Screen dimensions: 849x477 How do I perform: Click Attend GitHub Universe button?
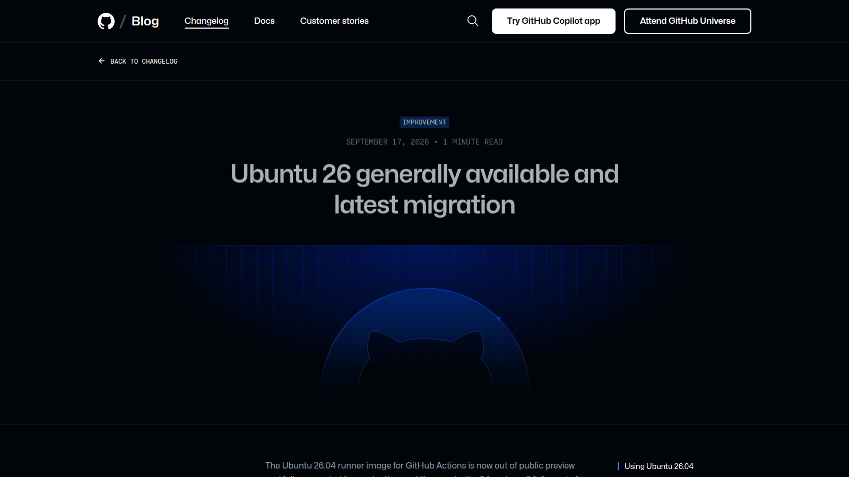pos(688,21)
